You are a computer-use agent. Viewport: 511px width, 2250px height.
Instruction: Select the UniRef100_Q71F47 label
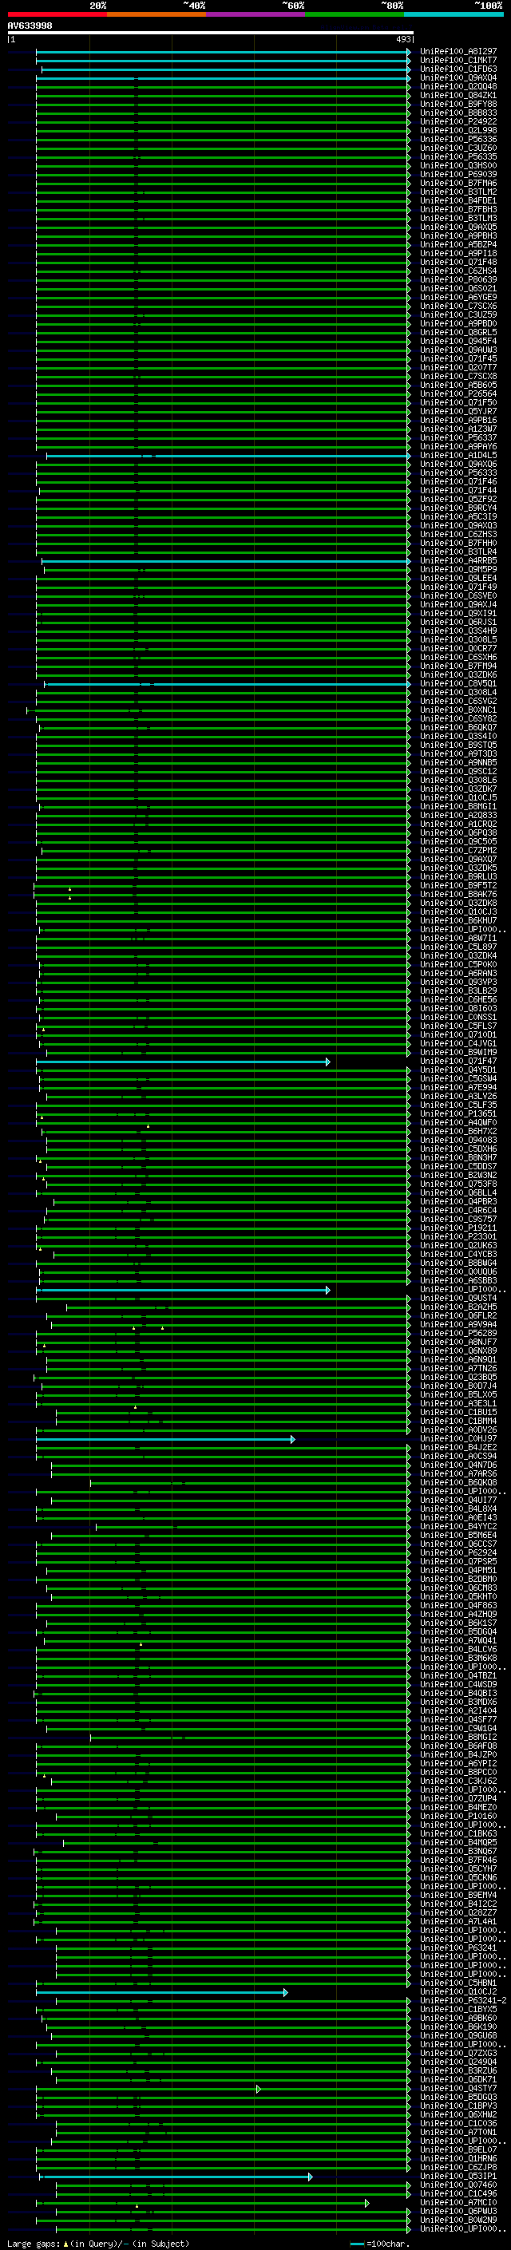[x=458, y=1062]
